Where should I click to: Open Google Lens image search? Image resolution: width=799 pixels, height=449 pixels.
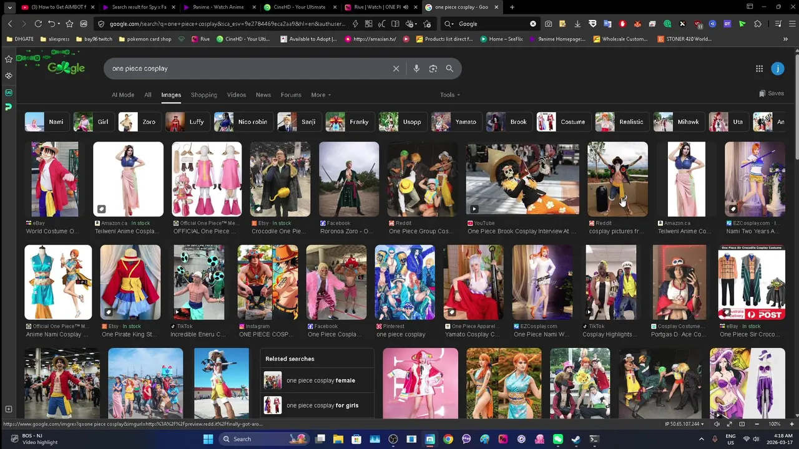[x=433, y=69]
